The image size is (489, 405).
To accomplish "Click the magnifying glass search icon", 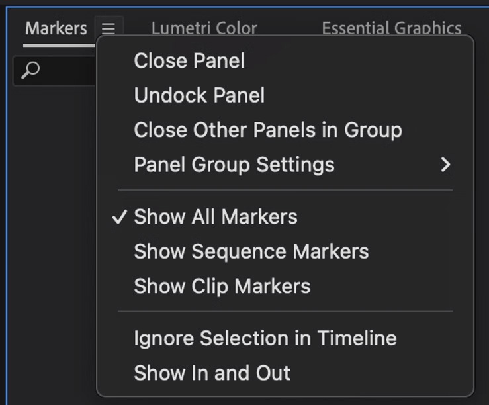I will pyautogui.click(x=30, y=70).
